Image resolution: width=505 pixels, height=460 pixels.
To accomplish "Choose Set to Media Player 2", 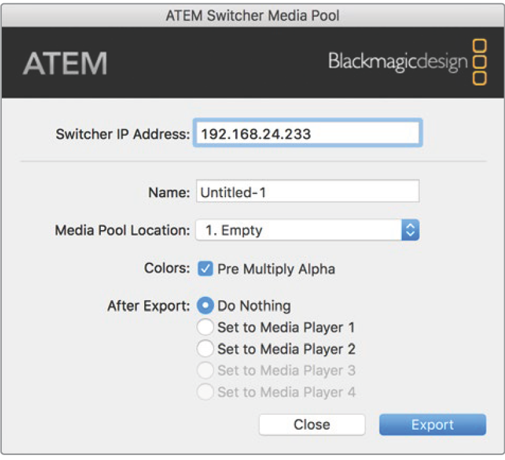I will tap(206, 349).
